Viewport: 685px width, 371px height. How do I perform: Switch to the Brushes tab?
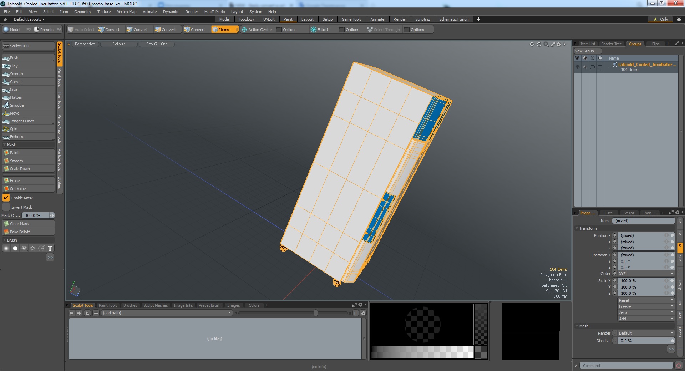130,305
